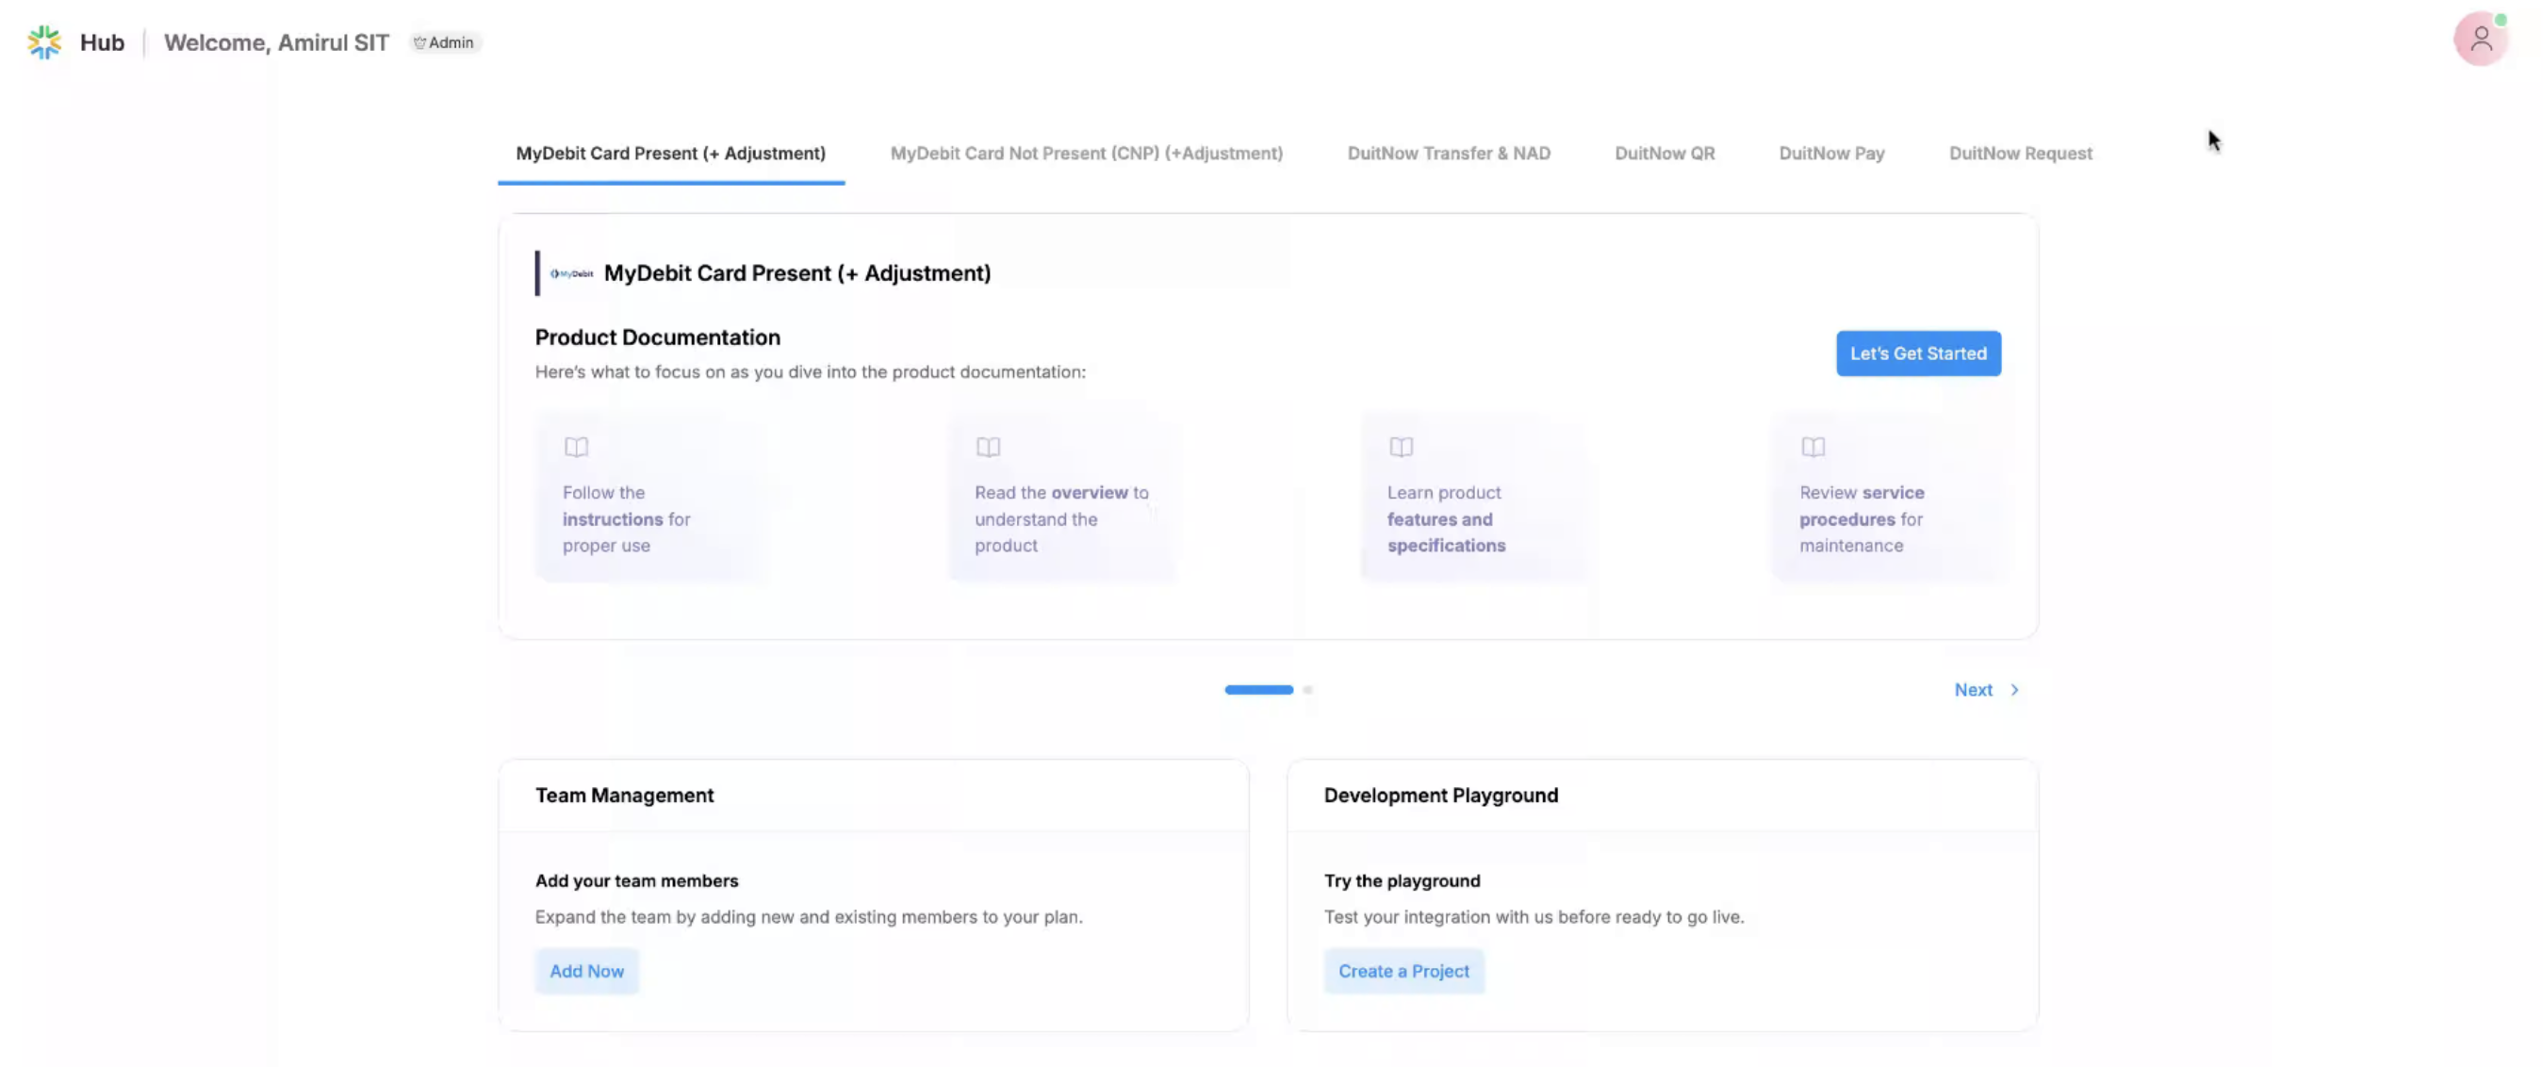Click the book icon above 'Learn product features'
2543x1067 pixels.
tap(1401, 447)
